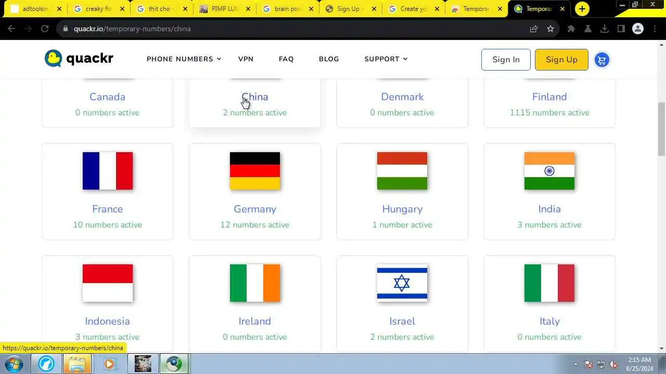666x374 pixels.
Task: Switch to the adtoolsin browser tab
Action: click(34, 9)
